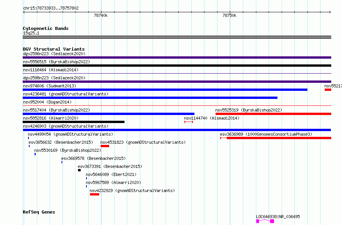Open nsv1116464 (Alsmadi2014) label
The image size is (342, 225).
click(51, 70)
